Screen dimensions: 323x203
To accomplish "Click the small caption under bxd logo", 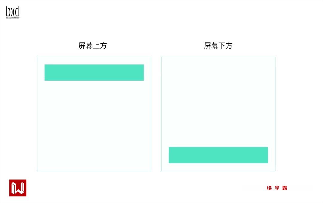I will click(13, 18).
